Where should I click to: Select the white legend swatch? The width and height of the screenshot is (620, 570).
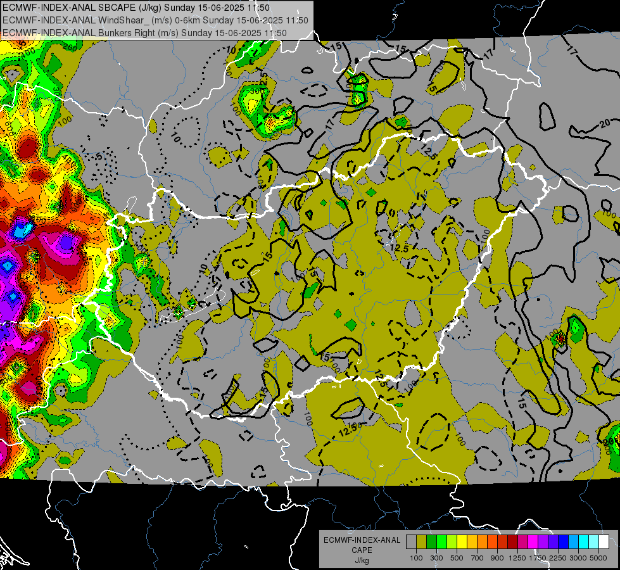[x=604, y=542]
